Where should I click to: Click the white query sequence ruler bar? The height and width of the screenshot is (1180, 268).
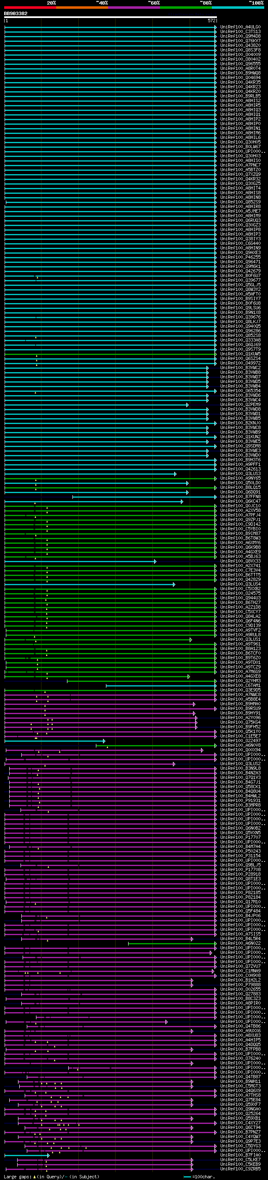[x=111, y=17]
